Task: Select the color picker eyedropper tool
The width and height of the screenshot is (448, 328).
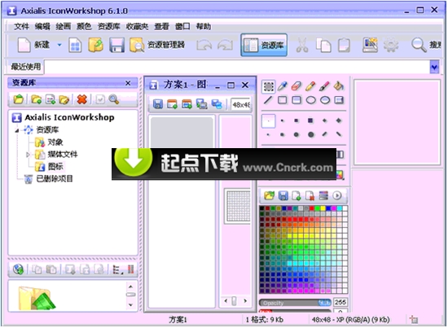Action: [x=283, y=86]
